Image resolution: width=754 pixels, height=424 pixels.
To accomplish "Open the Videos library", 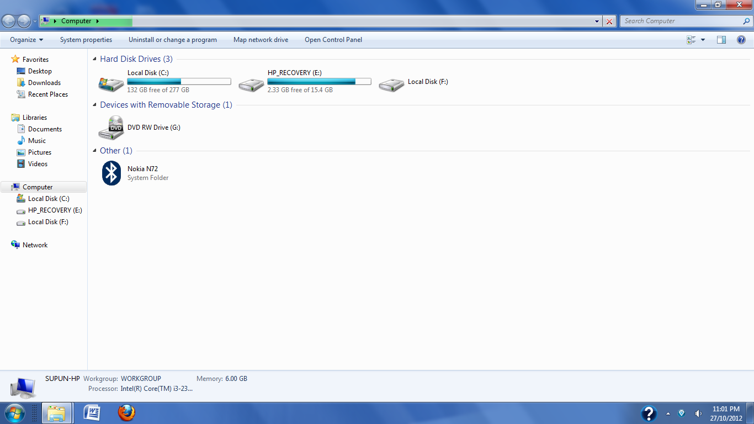I will click(38, 164).
